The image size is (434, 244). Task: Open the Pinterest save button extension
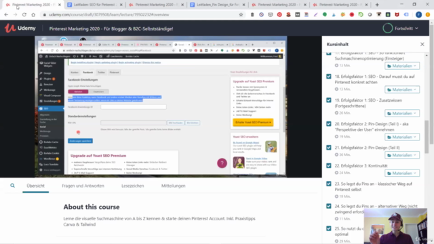[x=279, y=15]
